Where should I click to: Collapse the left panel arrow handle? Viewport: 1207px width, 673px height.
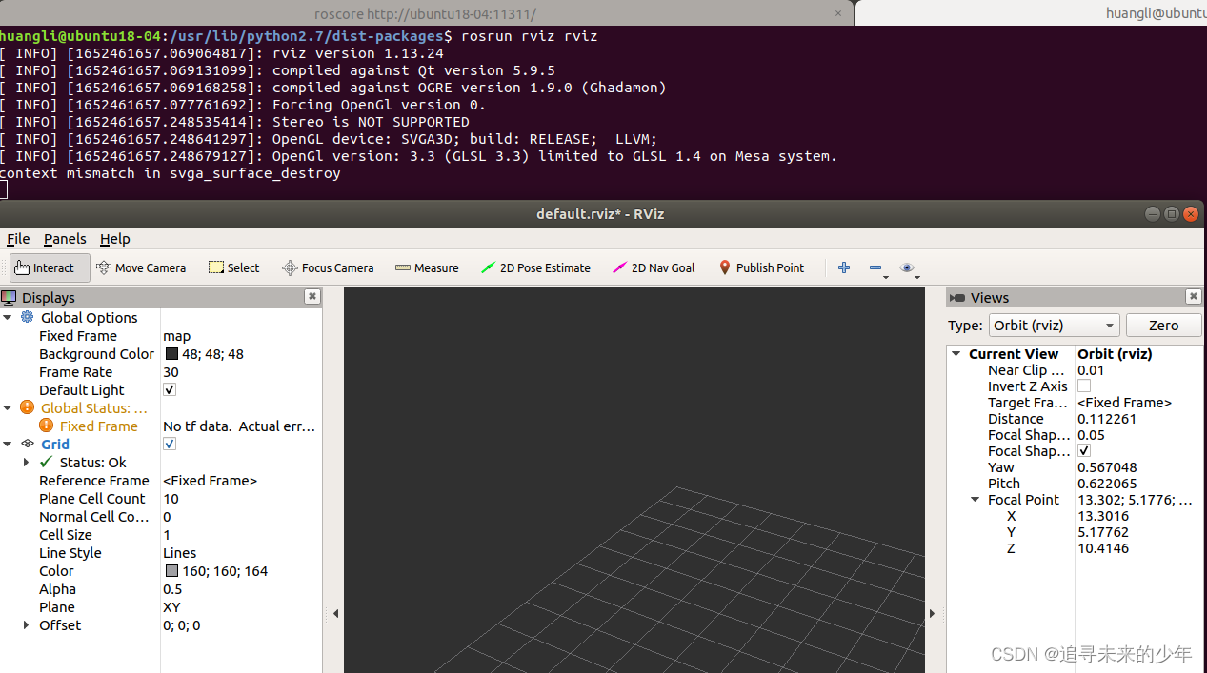(x=336, y=613)
